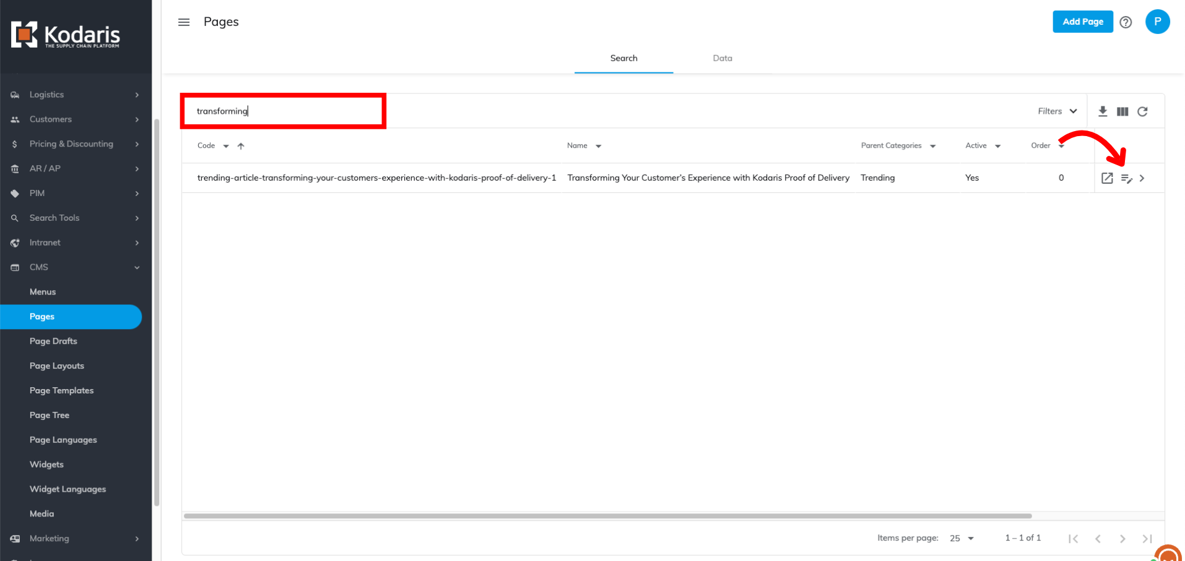Screen dimensions: 1185x561
Task: Open Page Drafts in sidebar
Action: point(53,341)
